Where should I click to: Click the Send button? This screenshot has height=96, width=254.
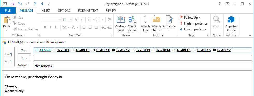click(9, 57)
